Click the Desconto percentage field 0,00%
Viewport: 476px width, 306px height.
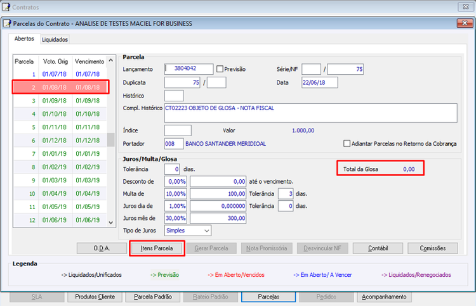pyautogui.click(x=176, y=181)
